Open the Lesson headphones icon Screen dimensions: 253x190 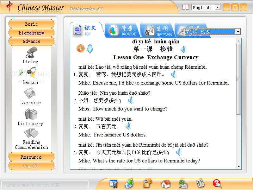click(31, 72)
